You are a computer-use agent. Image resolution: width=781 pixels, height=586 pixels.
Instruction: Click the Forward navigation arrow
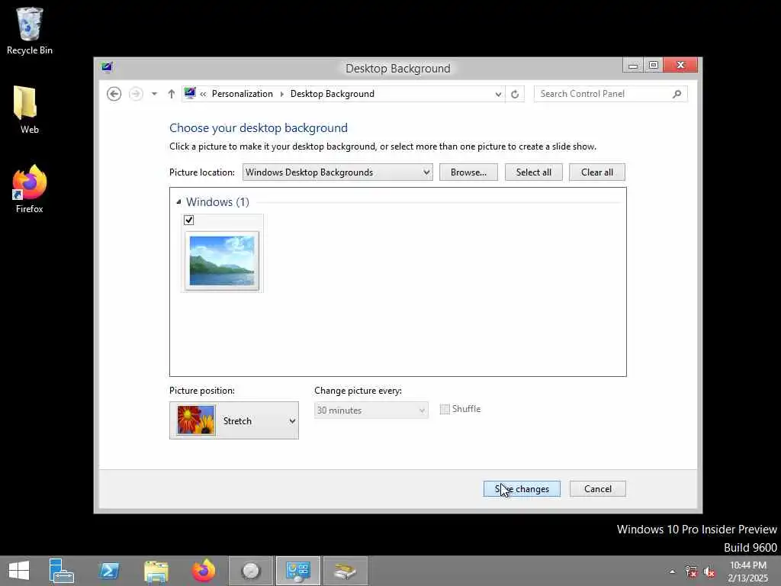click(136, 94)
